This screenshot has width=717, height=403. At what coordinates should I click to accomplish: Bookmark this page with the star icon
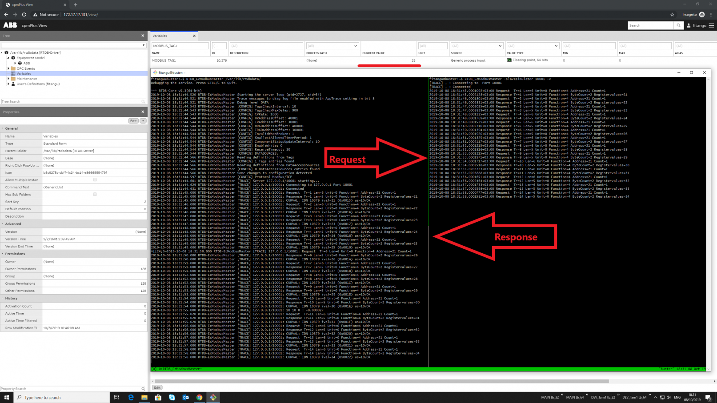(x=672, y=15)
